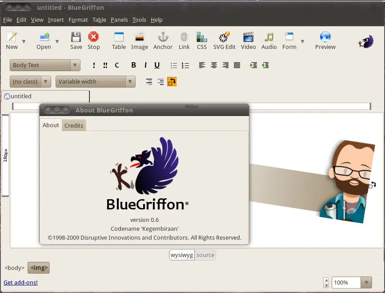Open the SVG Edit tool
The width and height of the screenshot is (385, 293).
tap(225, 37)
